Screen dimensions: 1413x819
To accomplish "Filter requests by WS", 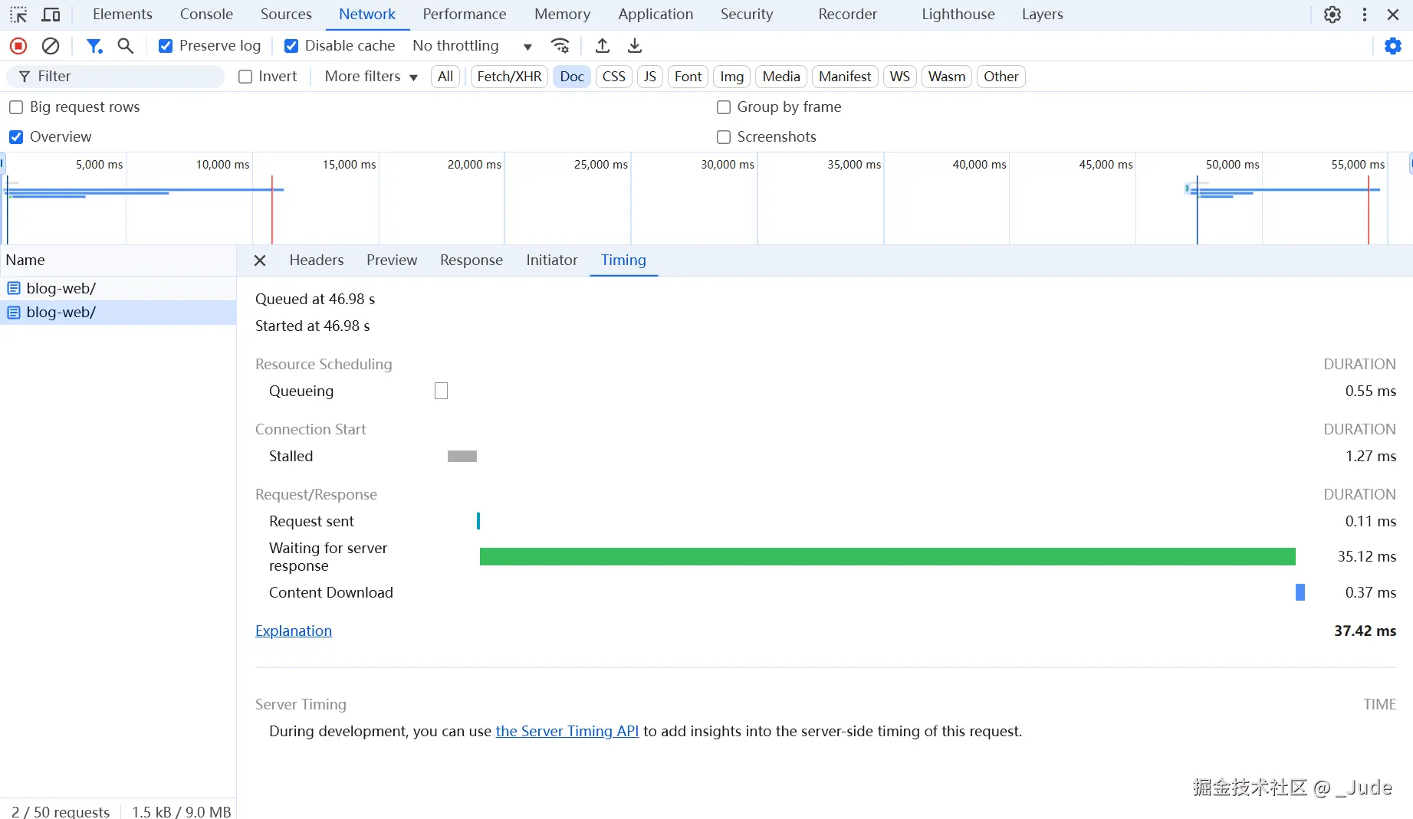I will pyautogui.click(x=900, y=77).
